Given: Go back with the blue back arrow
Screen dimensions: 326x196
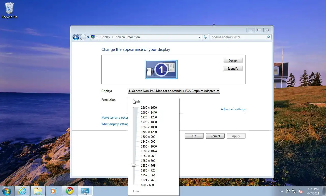Looking at the screenshot, I should (76, 37).
